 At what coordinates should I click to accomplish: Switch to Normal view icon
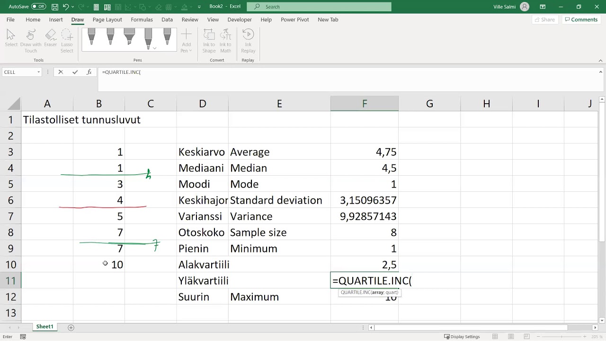click(x=495, y=337)
